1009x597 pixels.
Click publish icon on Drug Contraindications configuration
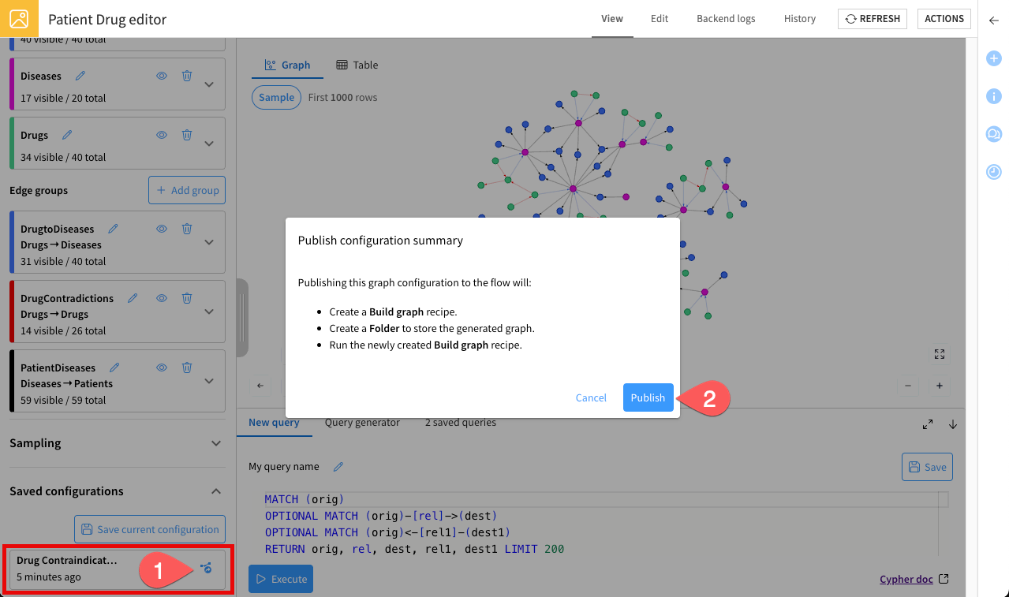coord(206,568)
